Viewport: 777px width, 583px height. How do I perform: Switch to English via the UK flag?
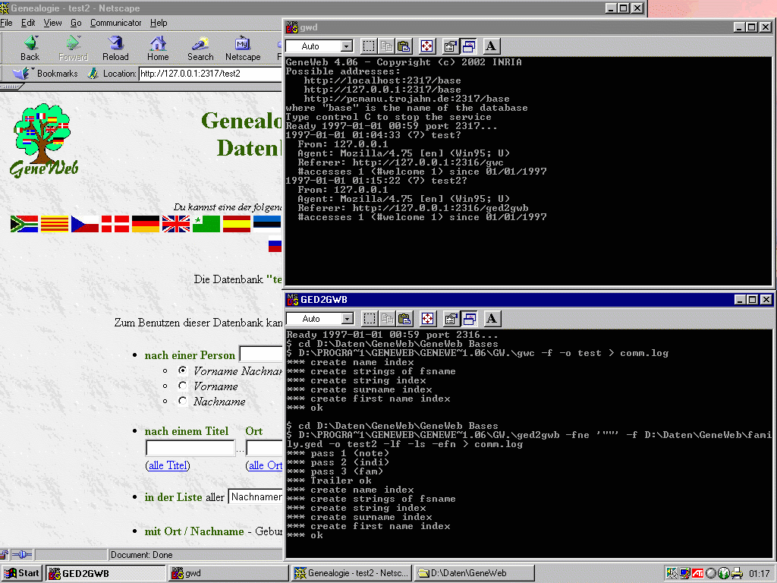[x=176, y=224]
